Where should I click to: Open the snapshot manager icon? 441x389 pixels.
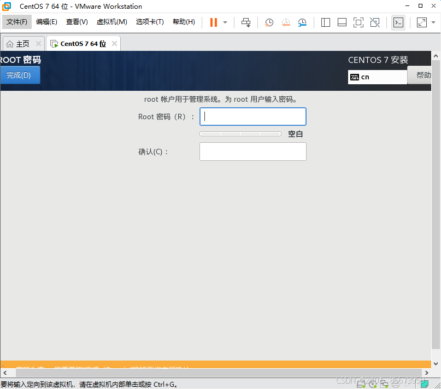point(302,22)
